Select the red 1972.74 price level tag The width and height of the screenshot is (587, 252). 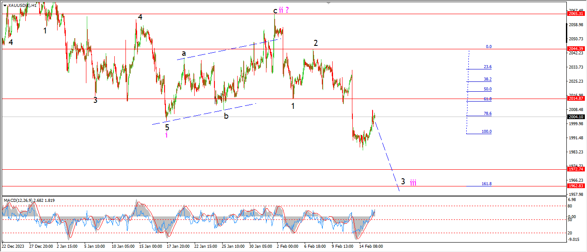(576, 169)
